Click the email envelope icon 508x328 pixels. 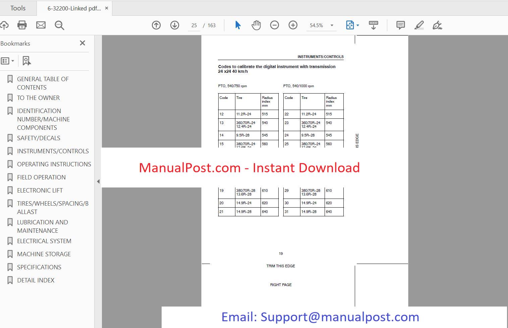[x=41, y=25]
